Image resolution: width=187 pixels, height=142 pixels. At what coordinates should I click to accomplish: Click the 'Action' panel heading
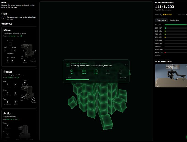click(8, 113)
